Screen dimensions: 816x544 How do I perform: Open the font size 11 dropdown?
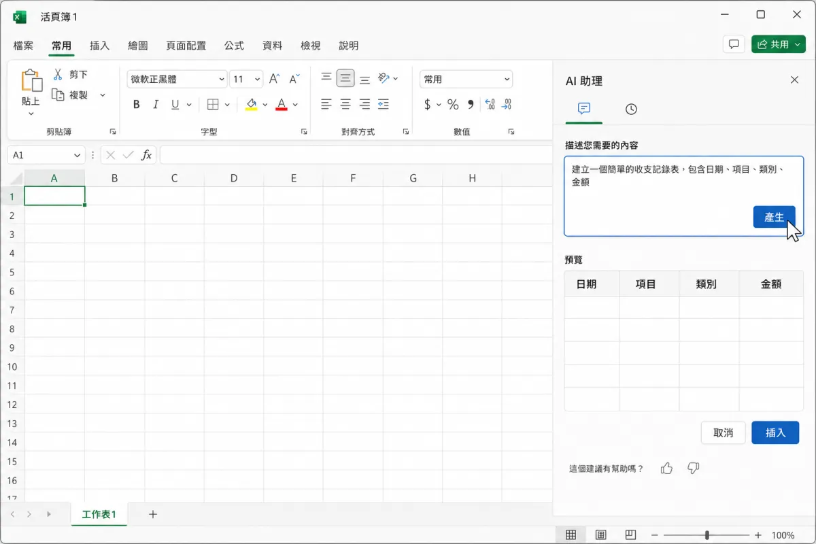pos(257,80)
